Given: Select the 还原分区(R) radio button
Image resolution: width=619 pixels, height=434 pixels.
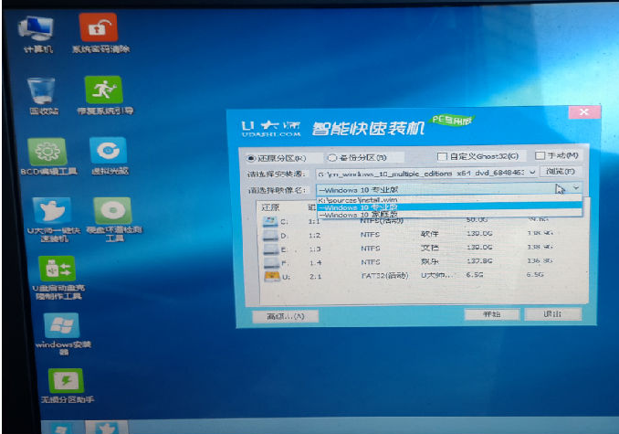Looking at the screenshot, I should [x=251, y=158].
